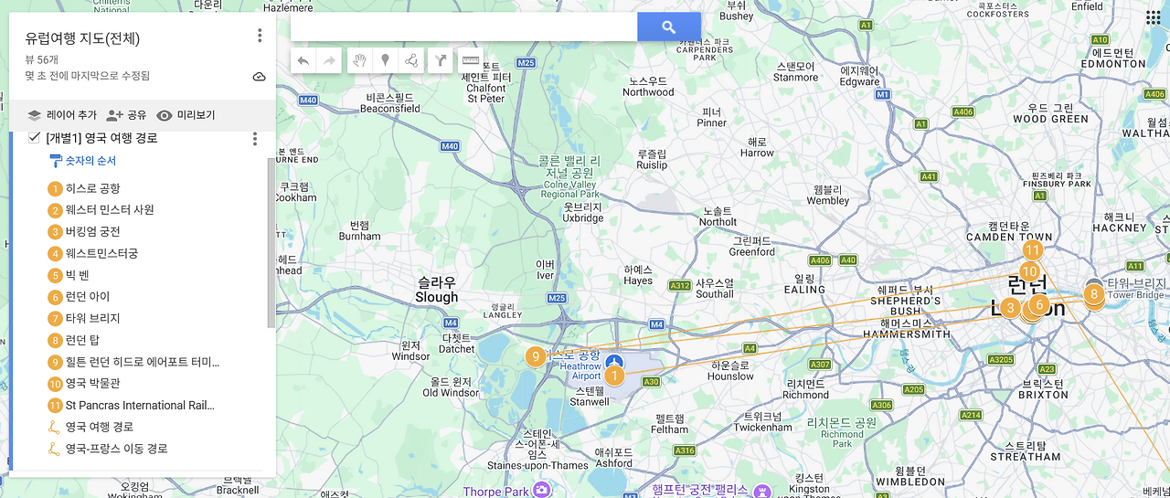Screen dimensions: 1170x498
Task: Click the 몇 초 전에 마지막으로 수정됨 text
Action: pos(87,76)
